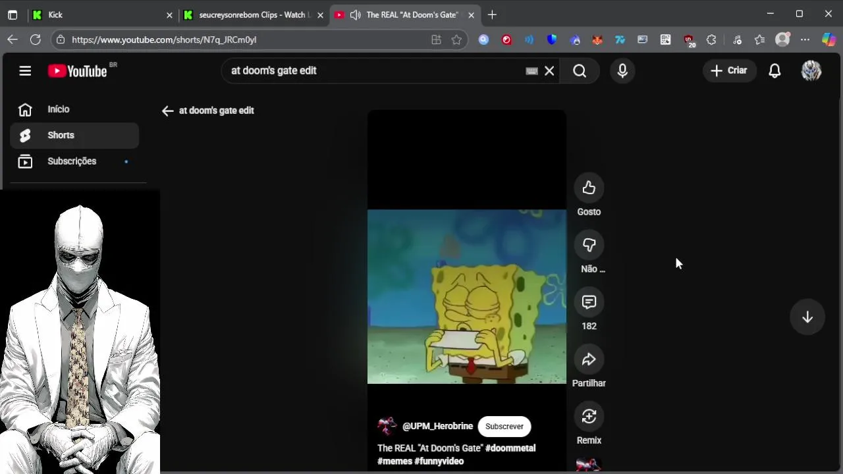Image resolution: width=843 pixels, height=474 pixels.
Task: Subscribe with the Subscrever button
Action: tap(504, 427)
